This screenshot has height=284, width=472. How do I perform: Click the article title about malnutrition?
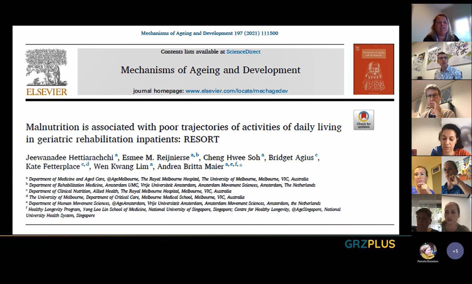pyautogui.click(x=184, y=133)
